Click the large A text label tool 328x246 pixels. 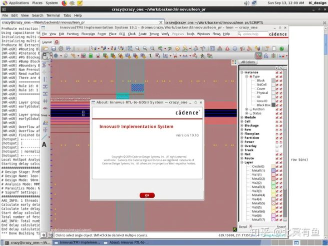tap(44, 144)
